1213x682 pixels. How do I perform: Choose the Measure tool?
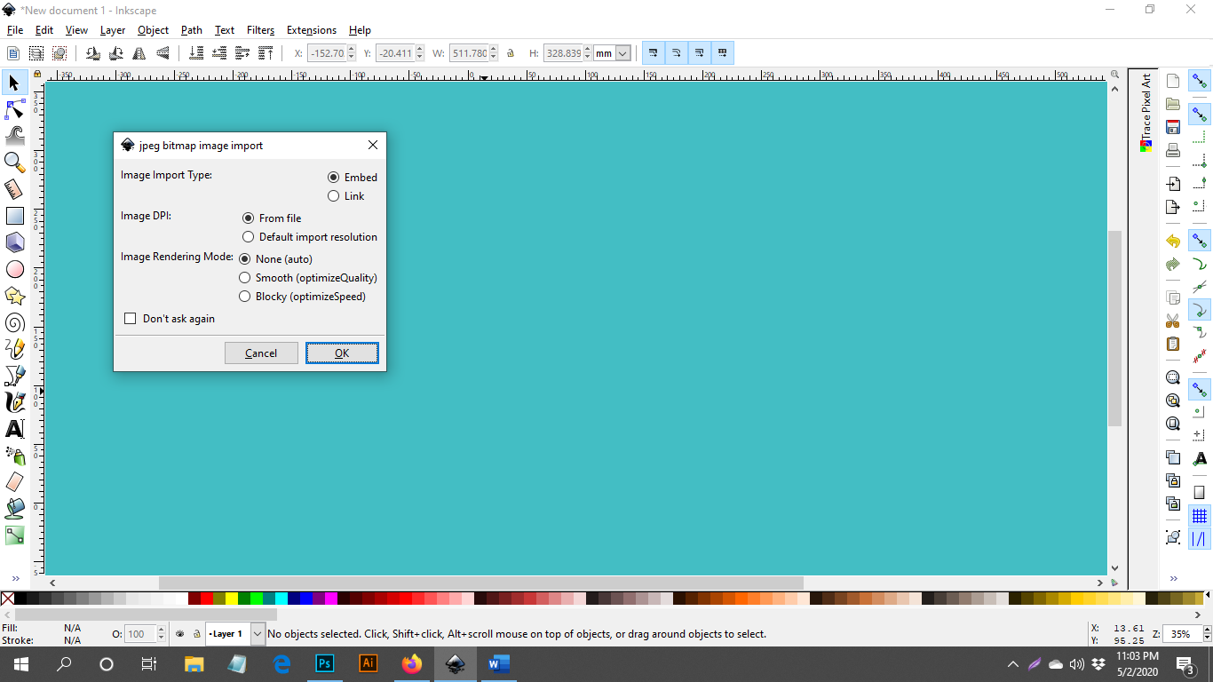15,189
